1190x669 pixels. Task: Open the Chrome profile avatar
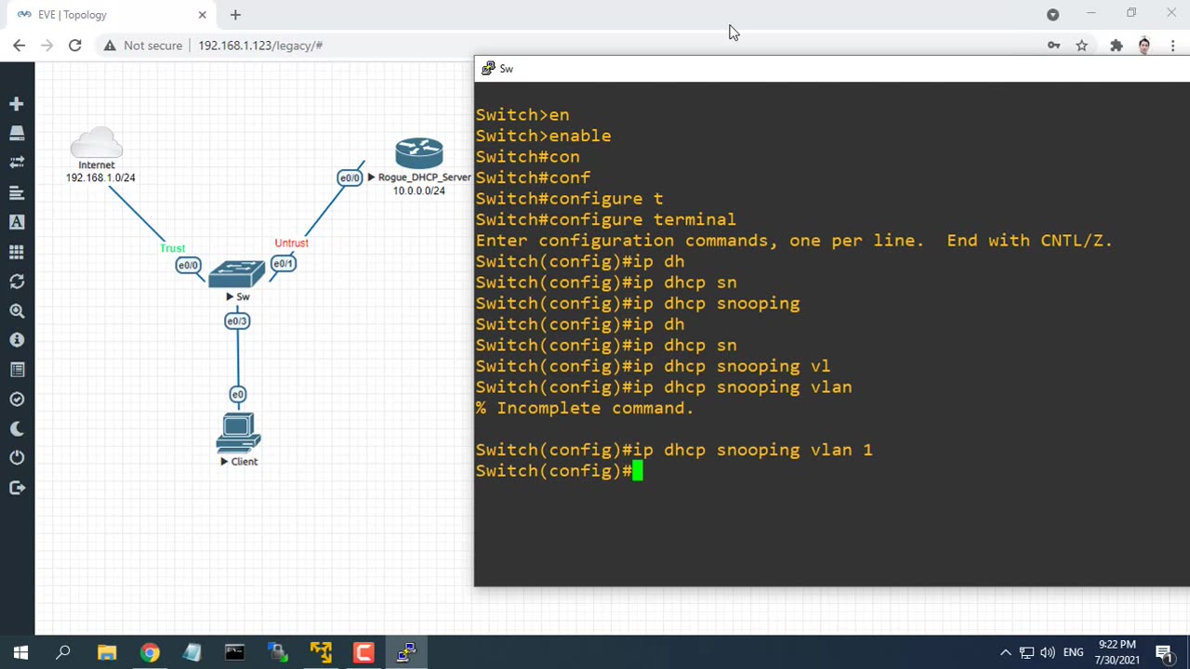[x=1144, y=46]
